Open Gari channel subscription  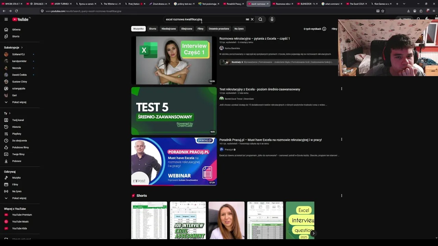pos(20,95)
